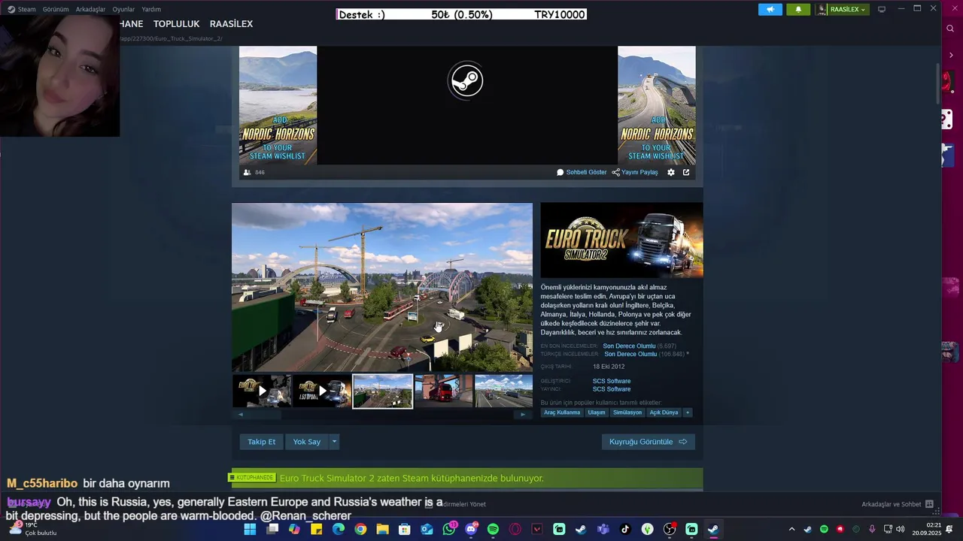Click the Ulaşım tag
963x541 pixels.
pos(597,413)
